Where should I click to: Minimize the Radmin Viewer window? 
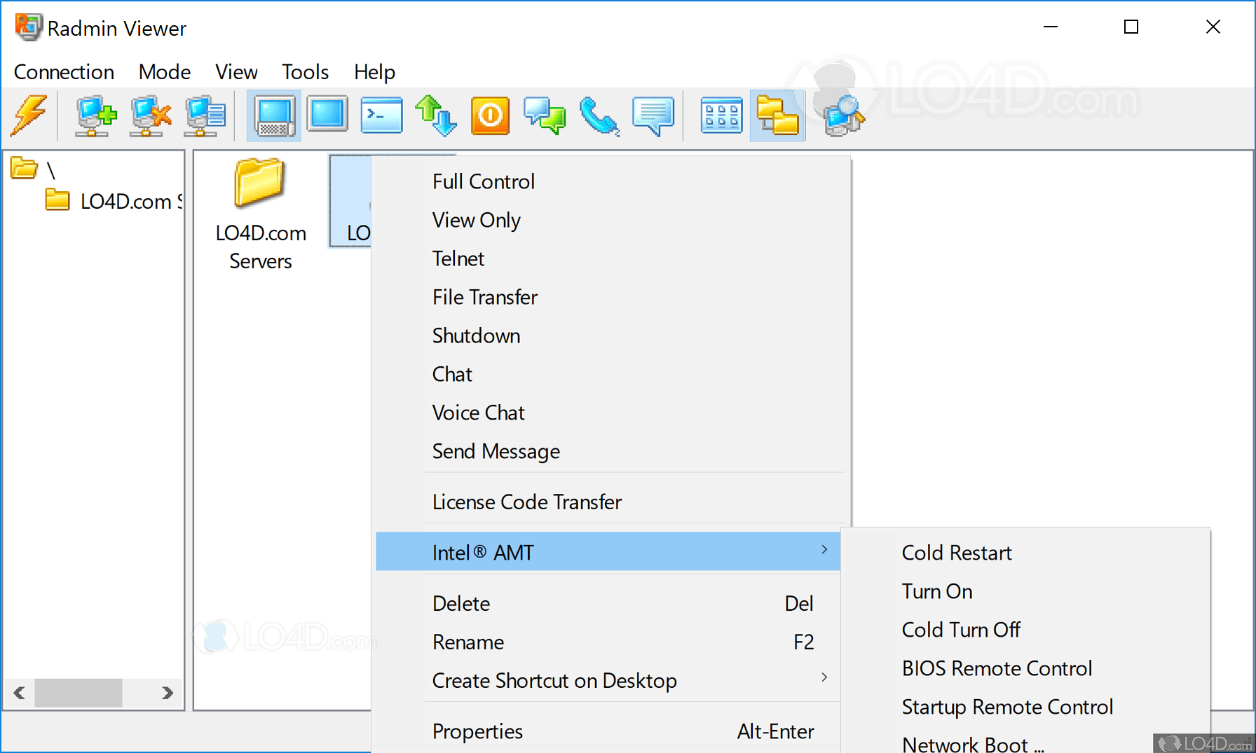tap(1051, 27)
